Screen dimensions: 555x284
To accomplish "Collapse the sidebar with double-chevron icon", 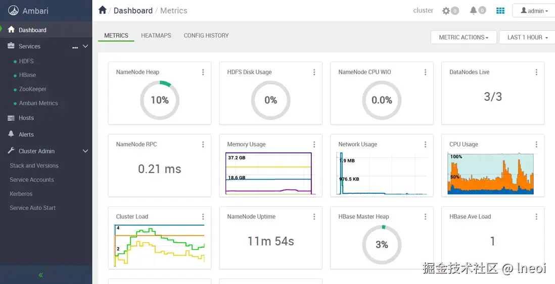I will [41, 275].
